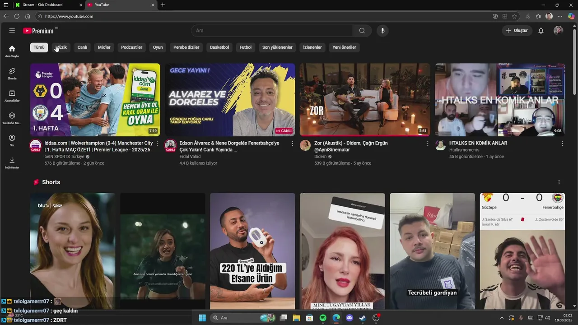Open the favorites list icon in the browser toolbar
The height and width of the screenshot is (325, 578).
click(538, 16)
